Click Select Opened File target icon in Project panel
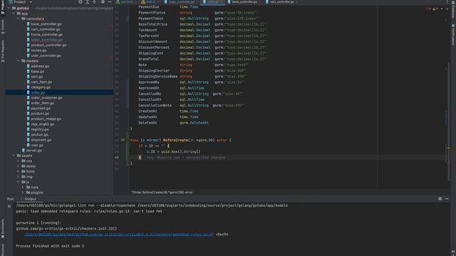The image size is (456, 256). [81, 1]
